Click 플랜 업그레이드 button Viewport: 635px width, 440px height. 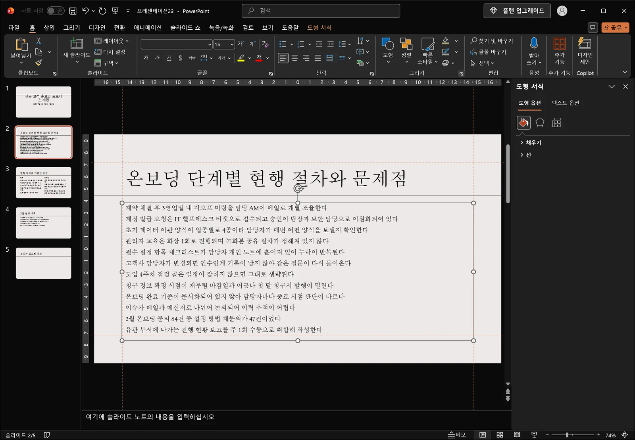click(517, 11)
